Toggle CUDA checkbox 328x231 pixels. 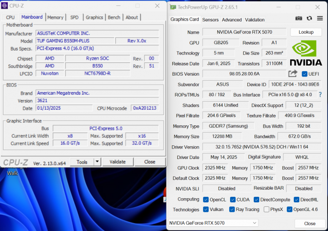coord(233,200)
